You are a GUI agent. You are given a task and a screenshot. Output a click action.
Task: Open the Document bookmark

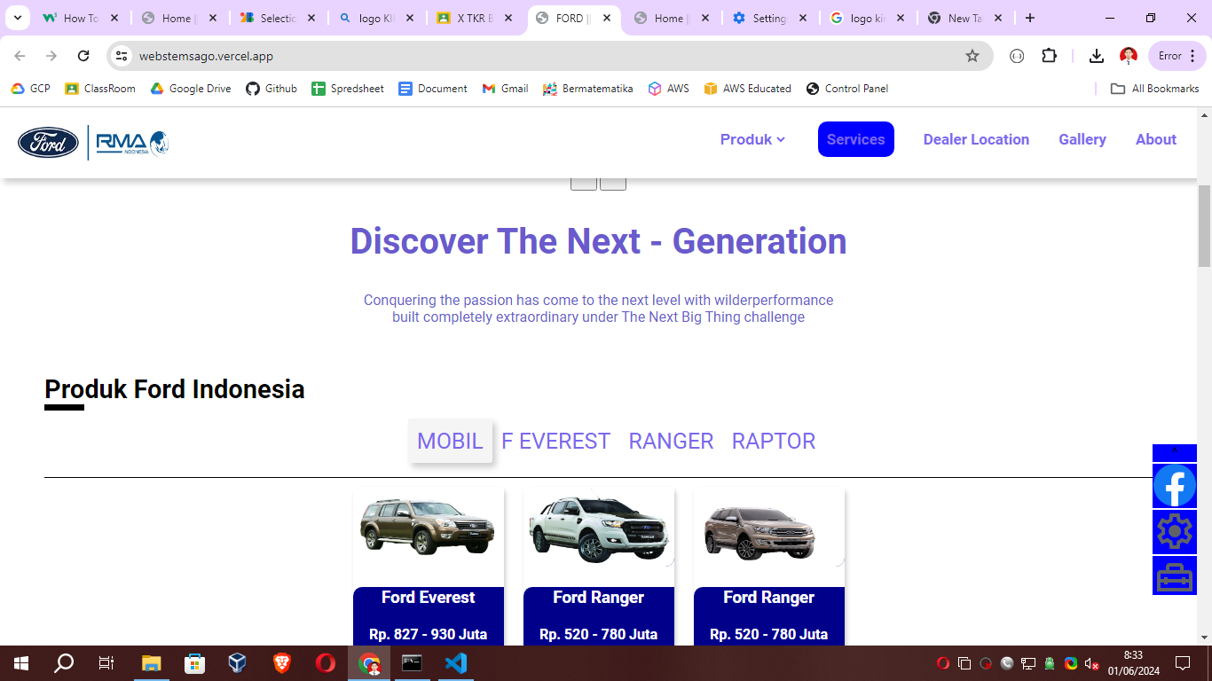(x=433, y=89)
